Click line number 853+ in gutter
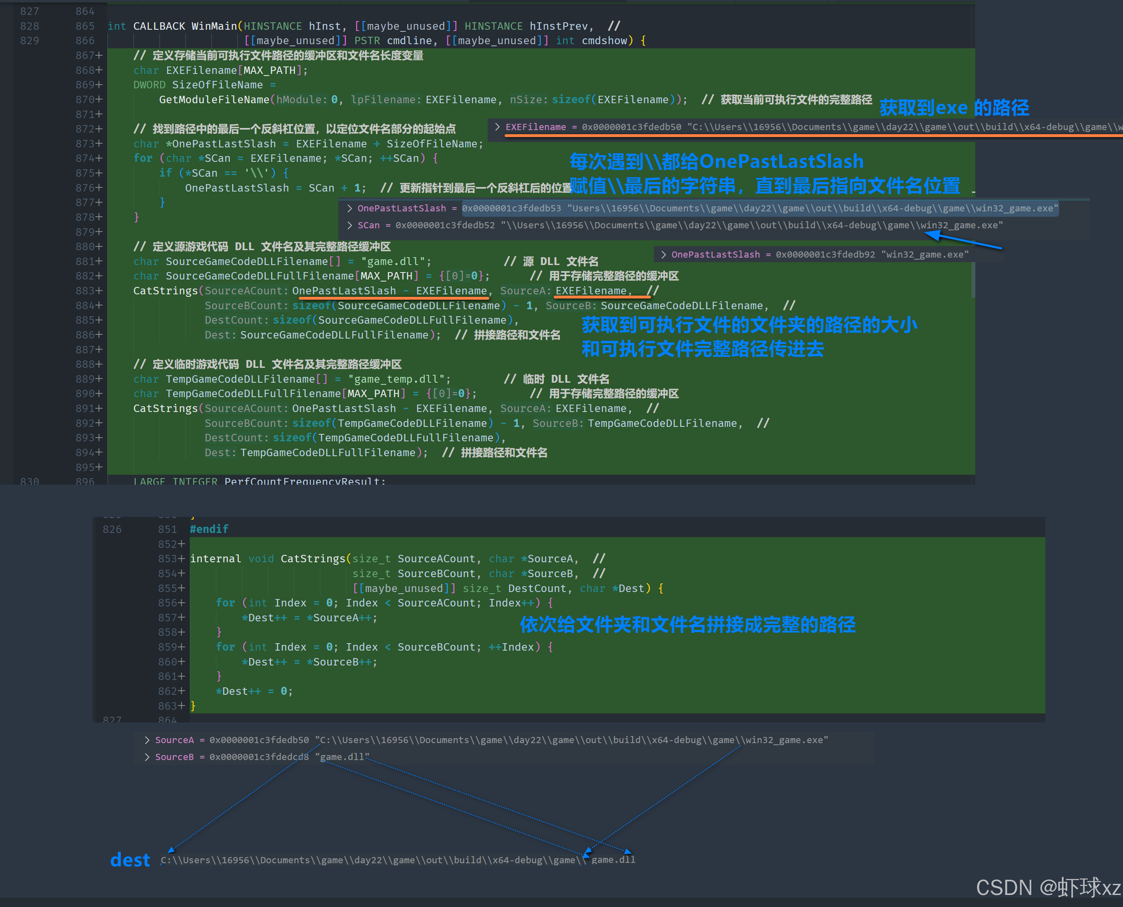The width and height of the screenshot is (1123, 907). [x=171, y=559]
